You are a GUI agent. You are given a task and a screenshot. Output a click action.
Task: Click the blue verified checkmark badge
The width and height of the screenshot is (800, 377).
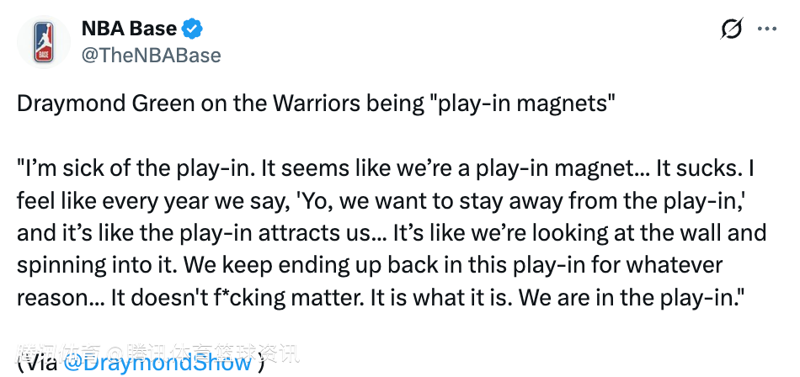click(194, 29)
